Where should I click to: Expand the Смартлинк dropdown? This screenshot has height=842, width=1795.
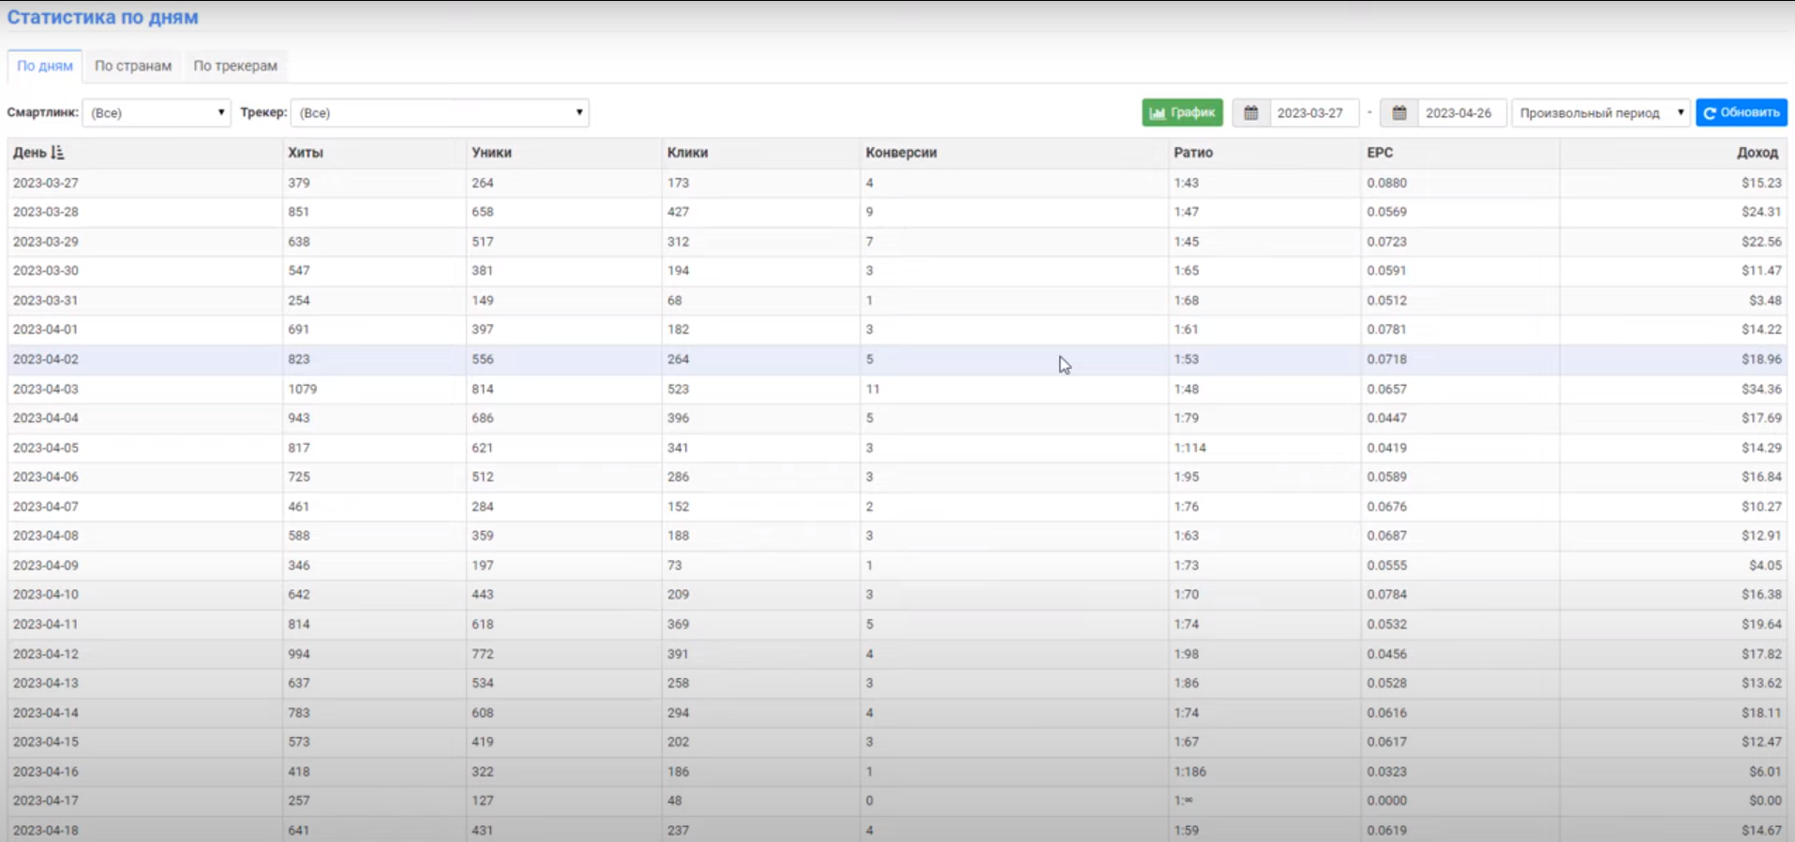click(x=157, y=112)
